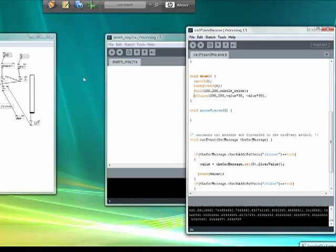Open Tools menu in oscP5sendReceive window
Image resolution: width=336 pixels, height=252 pixels.
pos(222,37)
